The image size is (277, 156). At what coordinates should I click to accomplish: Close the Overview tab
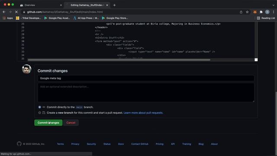61,5
